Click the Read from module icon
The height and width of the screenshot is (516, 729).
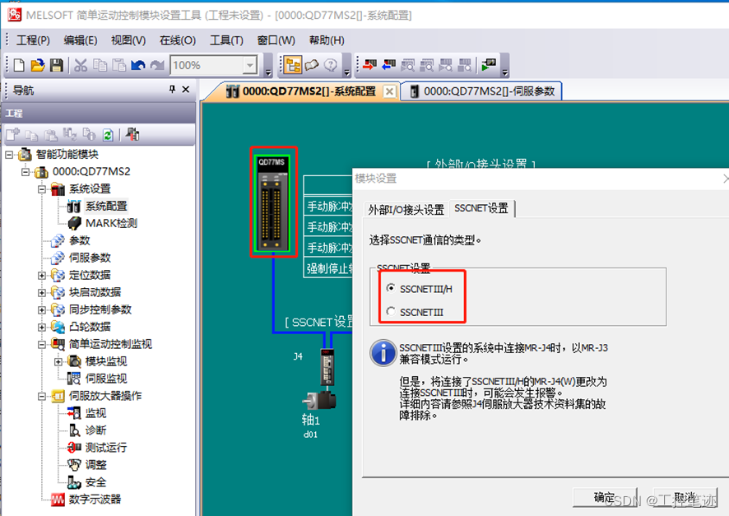pos(388,65)
